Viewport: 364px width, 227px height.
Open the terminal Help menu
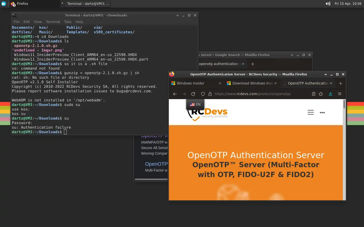click(79, 22)
